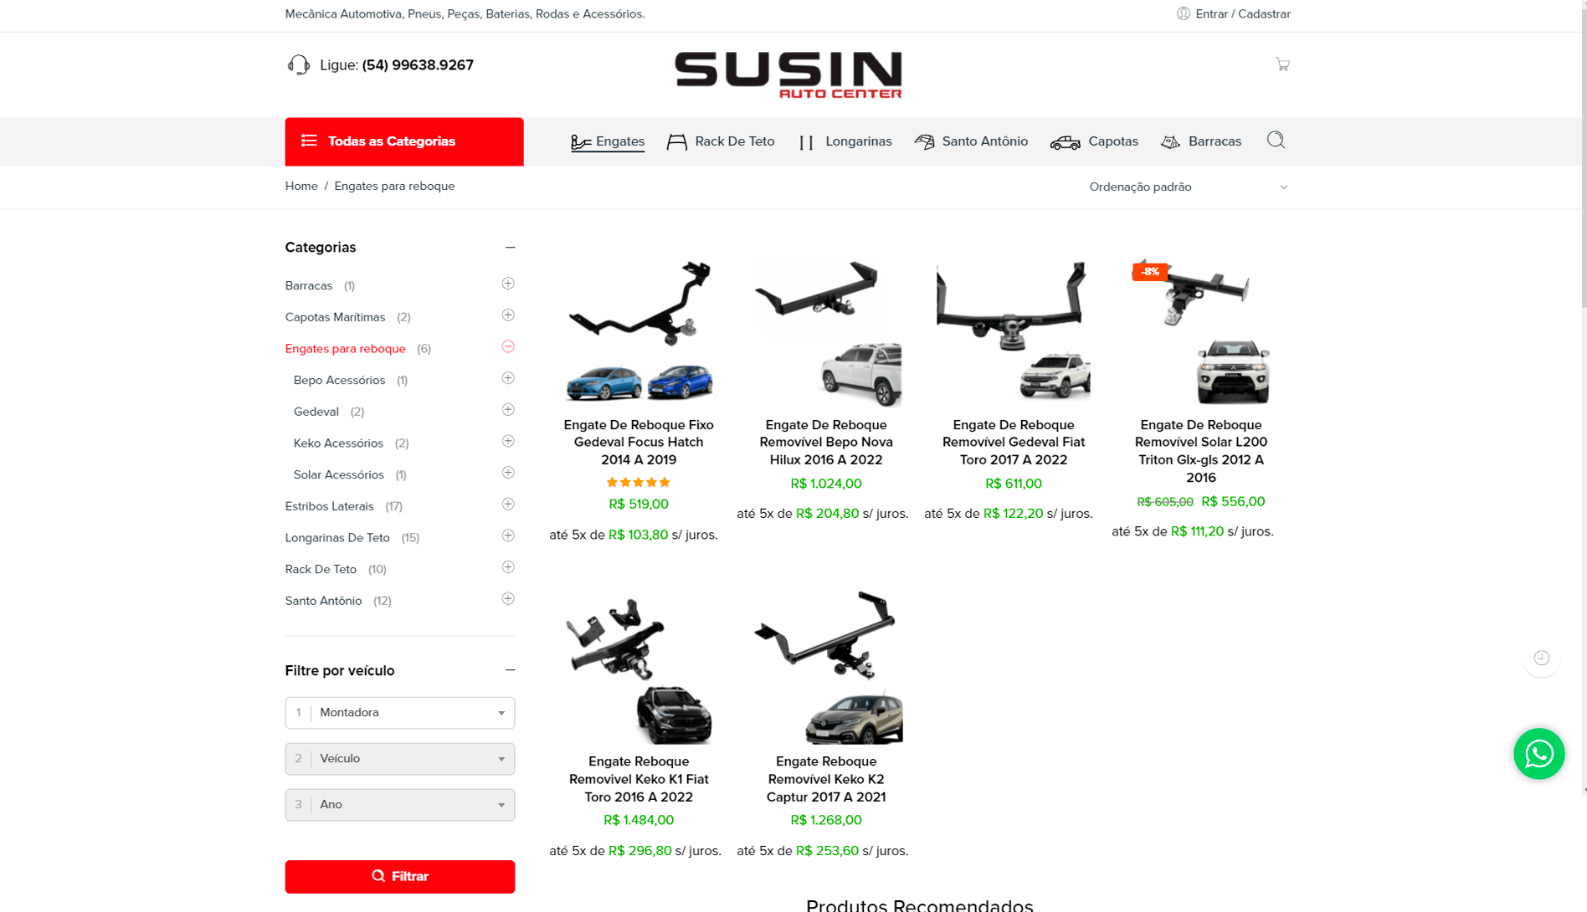Image resolution: width=1587 pixels, height=912 pixels.
Task: Collapse the Categorias section
Action: (x=510, y=248)
